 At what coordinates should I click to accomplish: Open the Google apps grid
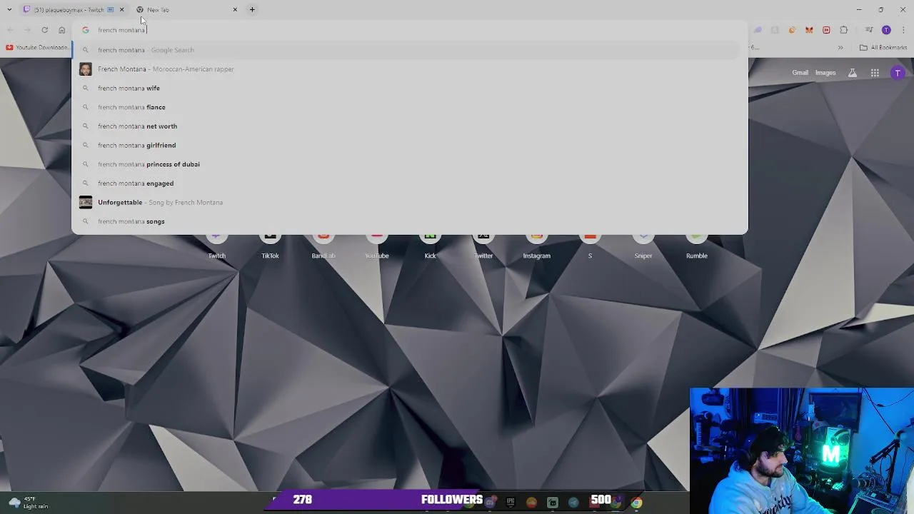(875, 73)
